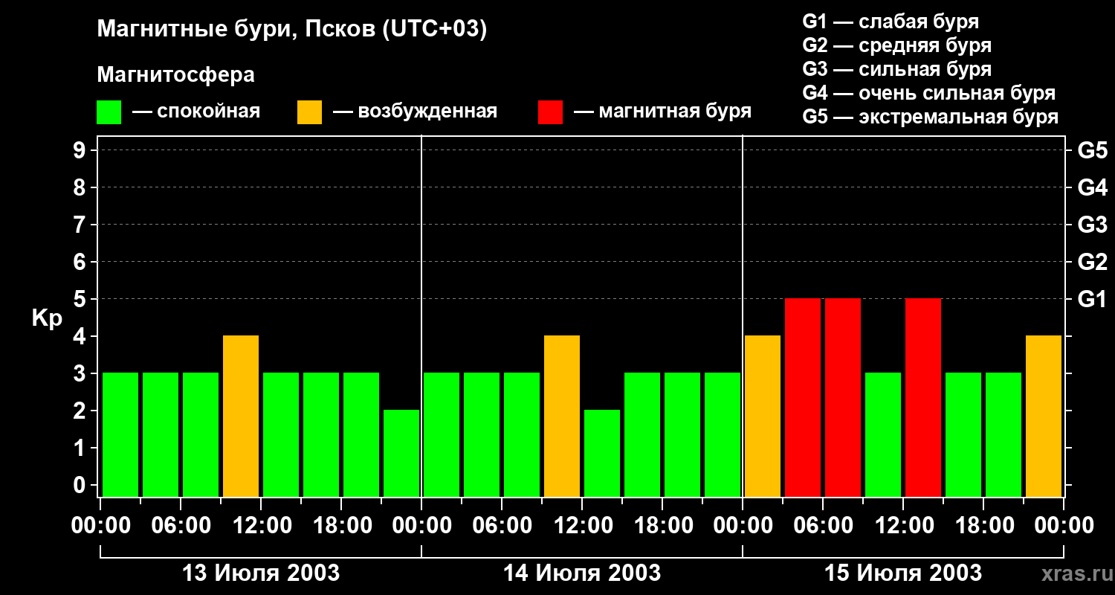Click the green bar for 18:00–21:00 on 13 Июля
The height and width of the screenshot is (595, 1115).
361,434
